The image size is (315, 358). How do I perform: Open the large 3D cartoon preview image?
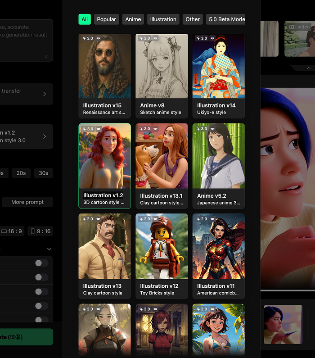(x=288, y=189)
